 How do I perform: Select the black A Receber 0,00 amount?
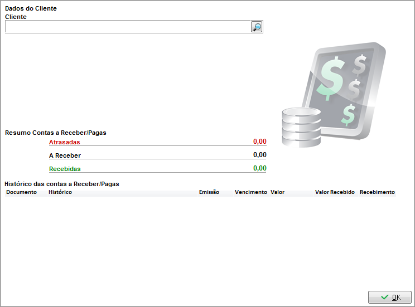coord(259,155)
